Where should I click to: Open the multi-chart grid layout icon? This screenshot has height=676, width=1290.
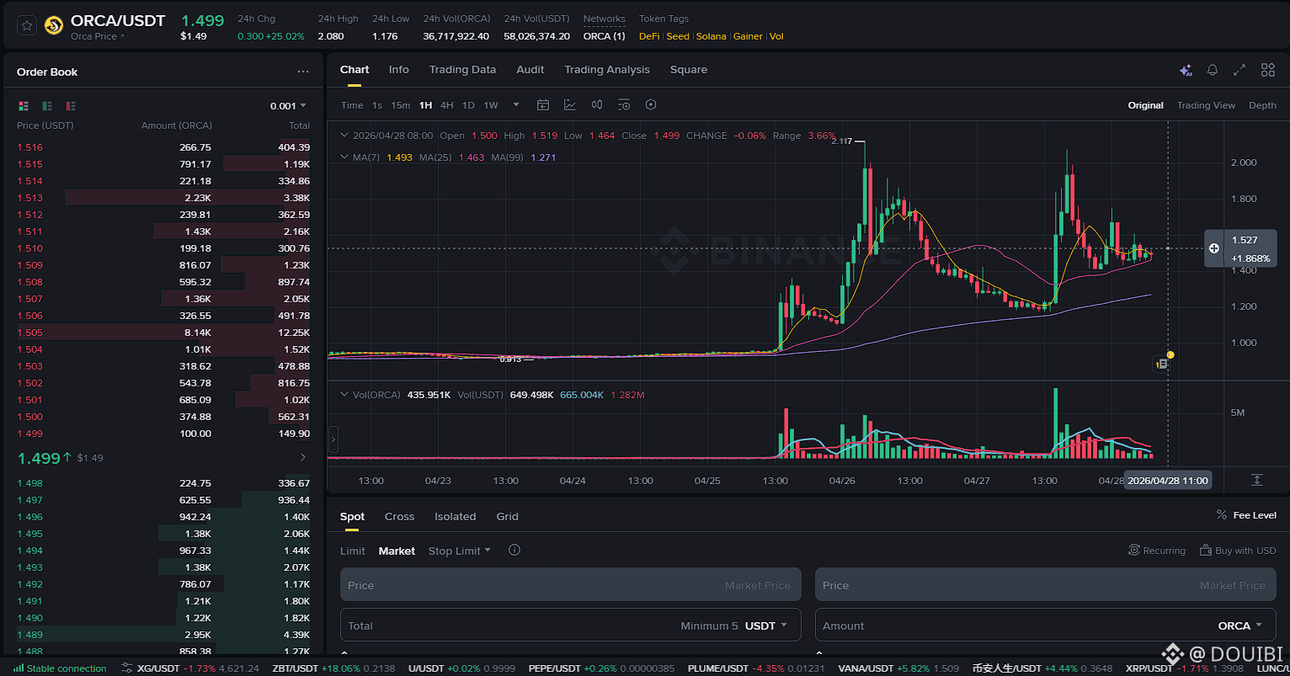[1267, 71]
